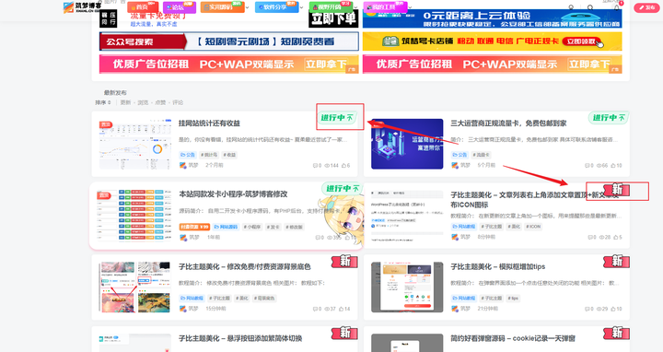Click the #ICON hashtag
Image resolution: width=663 pixels, height=352 pixels.
tap(533, 227)
